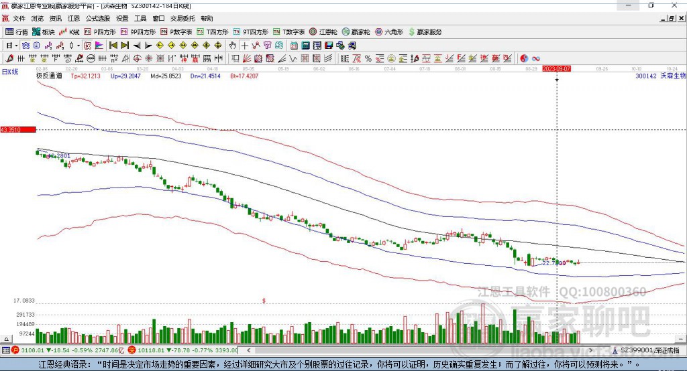Select the hand pan tool

coord(233,46)
